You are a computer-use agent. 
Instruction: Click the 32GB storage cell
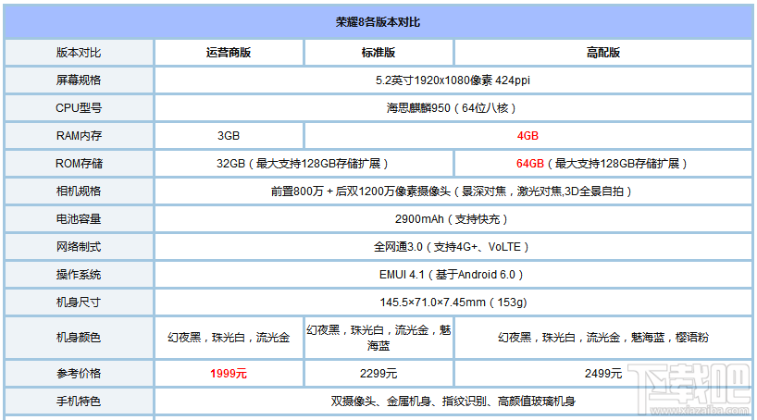coord(304,164)
